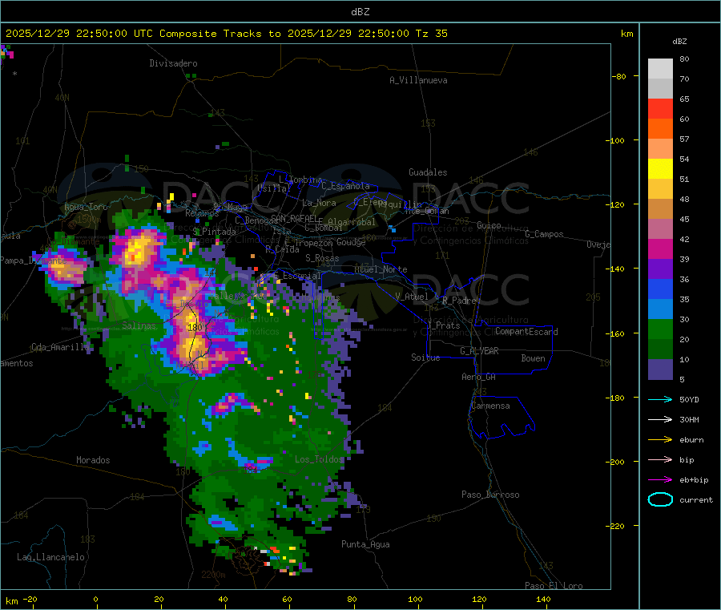Click the '80' value at legend top
This screenshot has height=610, width=721.
[684, 59]
